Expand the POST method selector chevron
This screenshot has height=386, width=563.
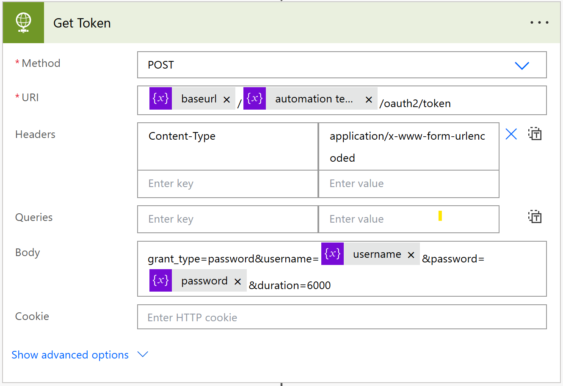point(522,65)
